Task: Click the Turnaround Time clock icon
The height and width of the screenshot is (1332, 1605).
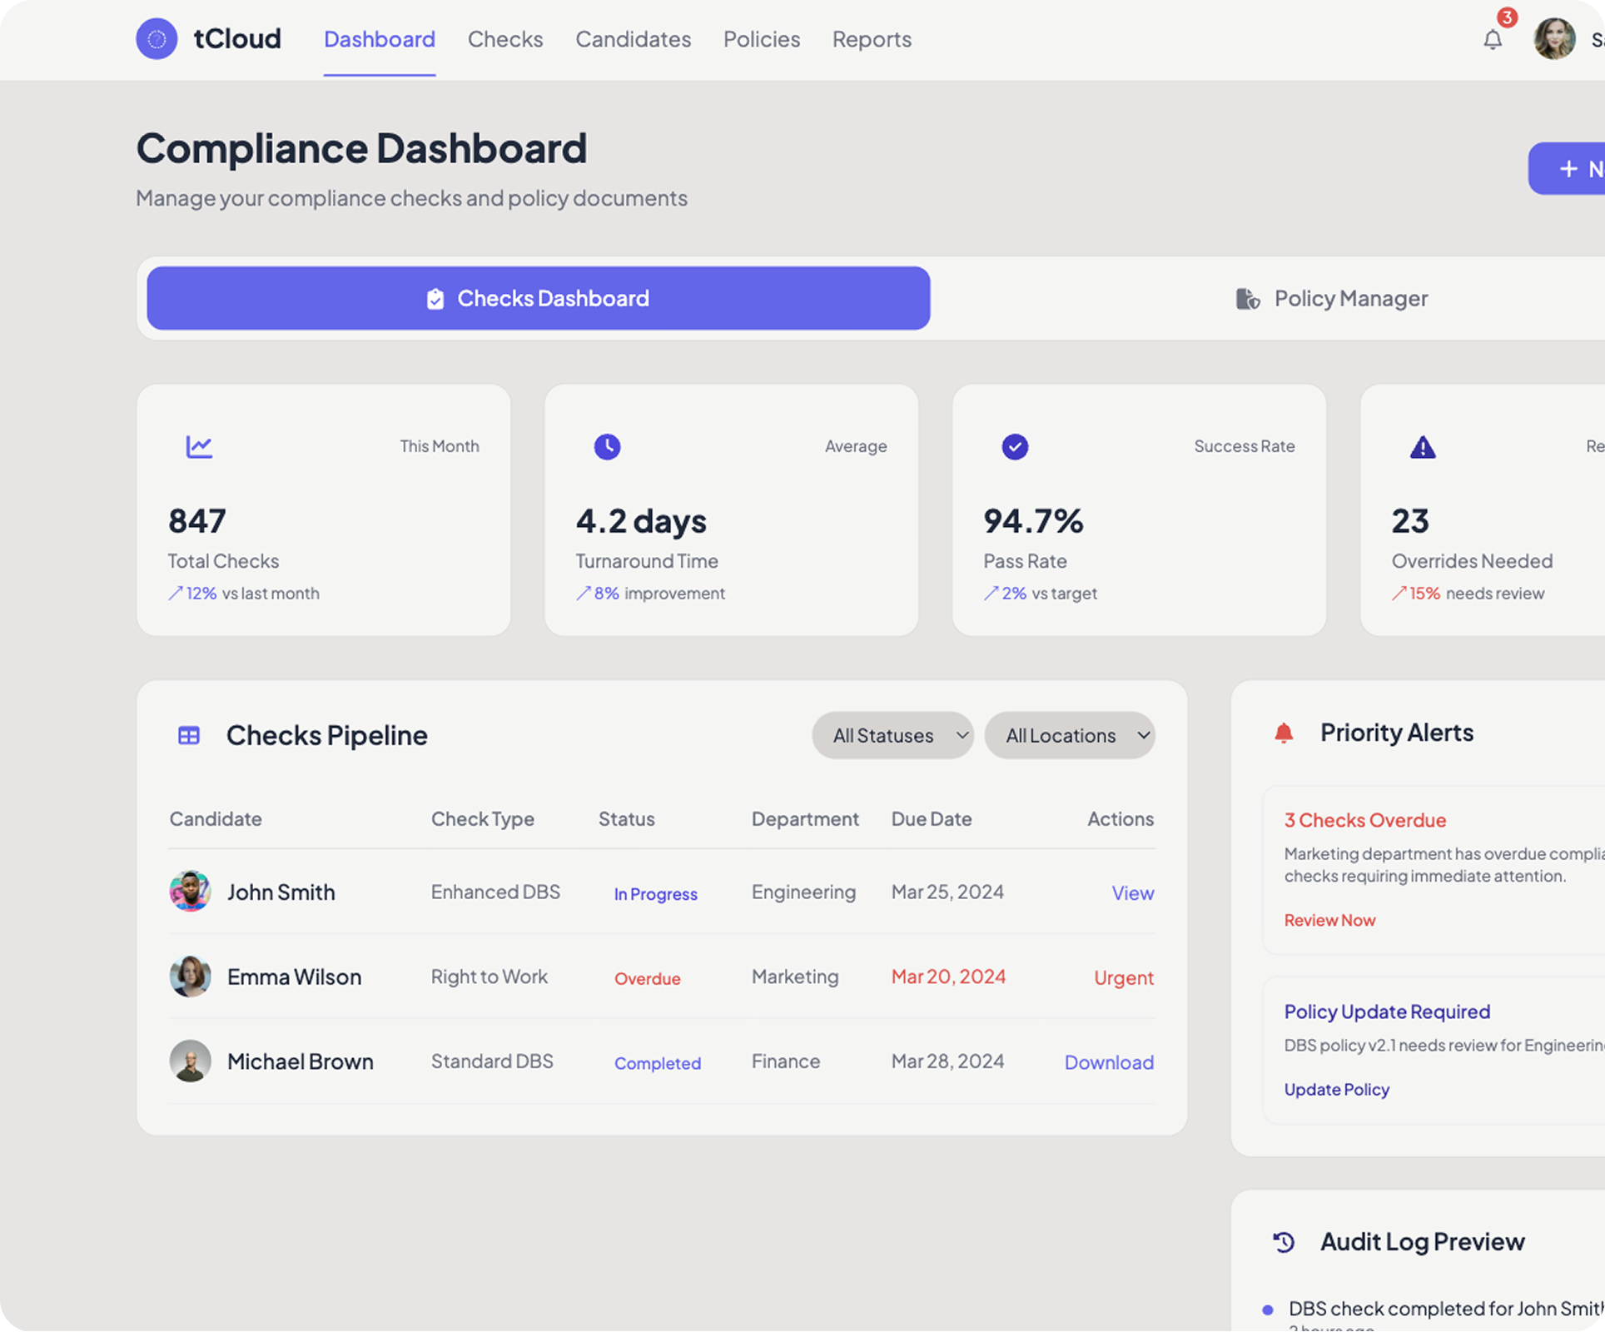Action: [607, 447]
